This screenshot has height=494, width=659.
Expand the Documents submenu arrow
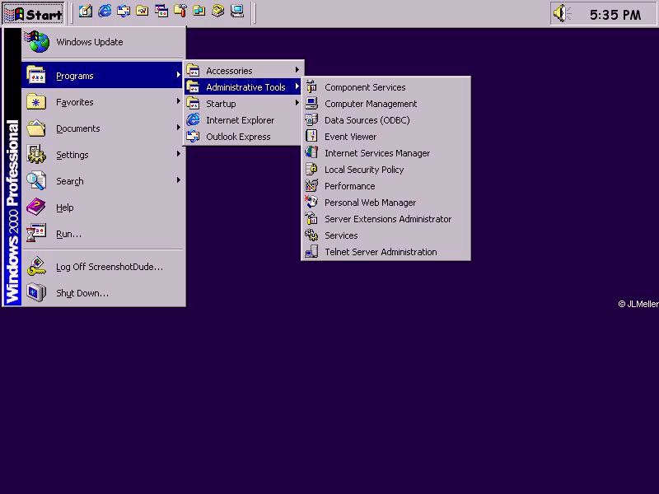pos(178,128)
